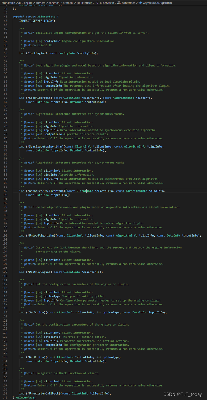Viewport: 207px width, 400px height.
Task: Click 'typedef struct AiInterface {' declaration
Action: pos(35,17)
